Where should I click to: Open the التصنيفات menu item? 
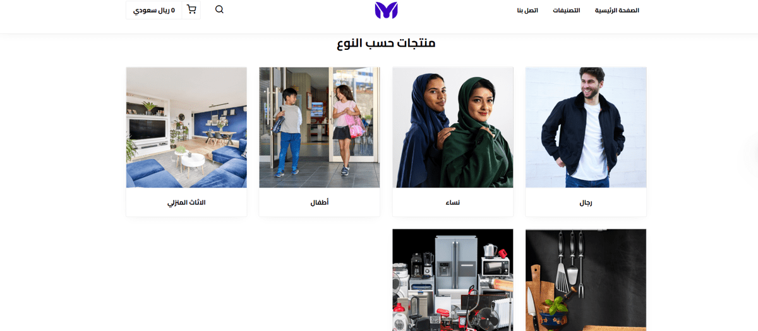567,11
